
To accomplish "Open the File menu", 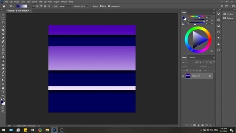I will tap(7, 2).
